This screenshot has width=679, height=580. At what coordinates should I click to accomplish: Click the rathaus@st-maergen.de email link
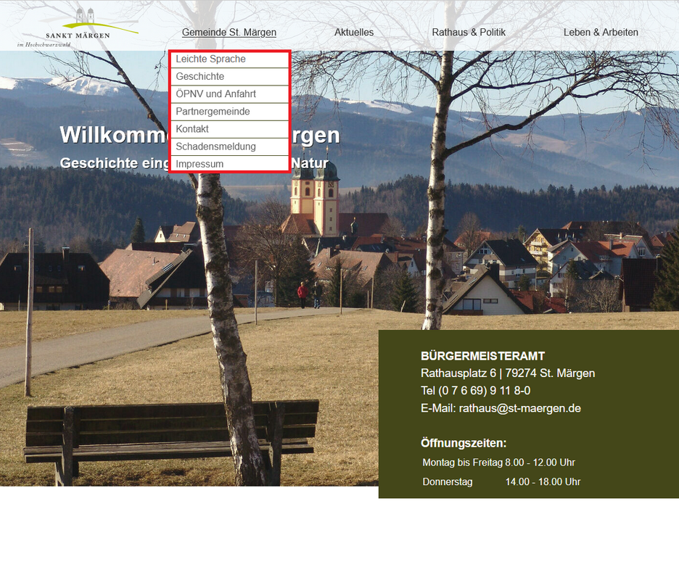click(519, 408)
